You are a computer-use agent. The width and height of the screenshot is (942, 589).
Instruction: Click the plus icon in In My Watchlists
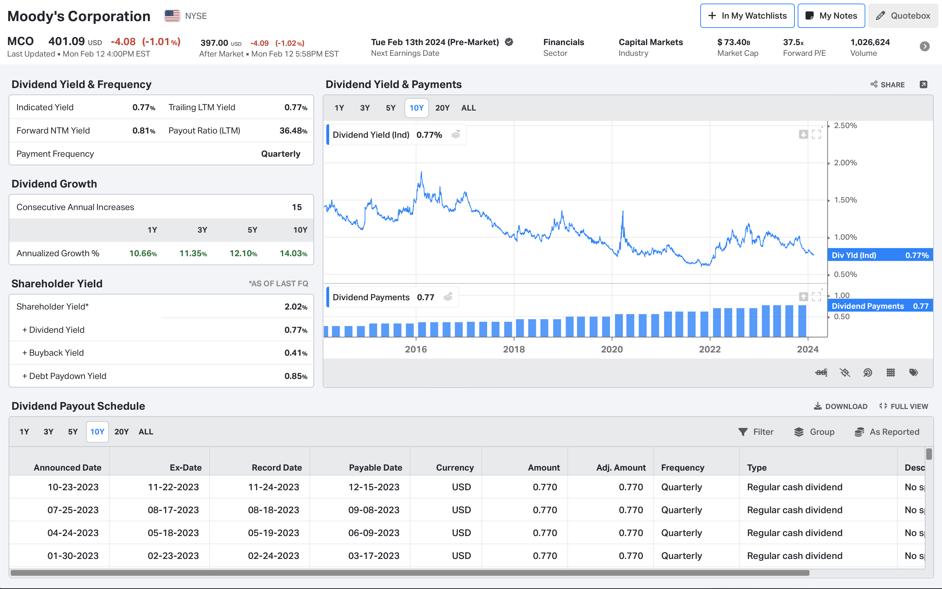[x=712, y=16]
